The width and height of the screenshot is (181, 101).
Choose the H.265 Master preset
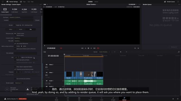point(34,10)
